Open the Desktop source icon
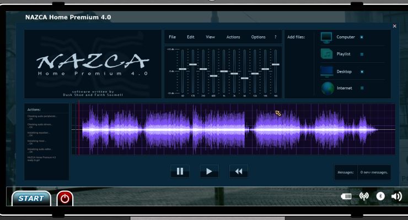The height and width of the screenshot is (220, 408). coord(326,71)
